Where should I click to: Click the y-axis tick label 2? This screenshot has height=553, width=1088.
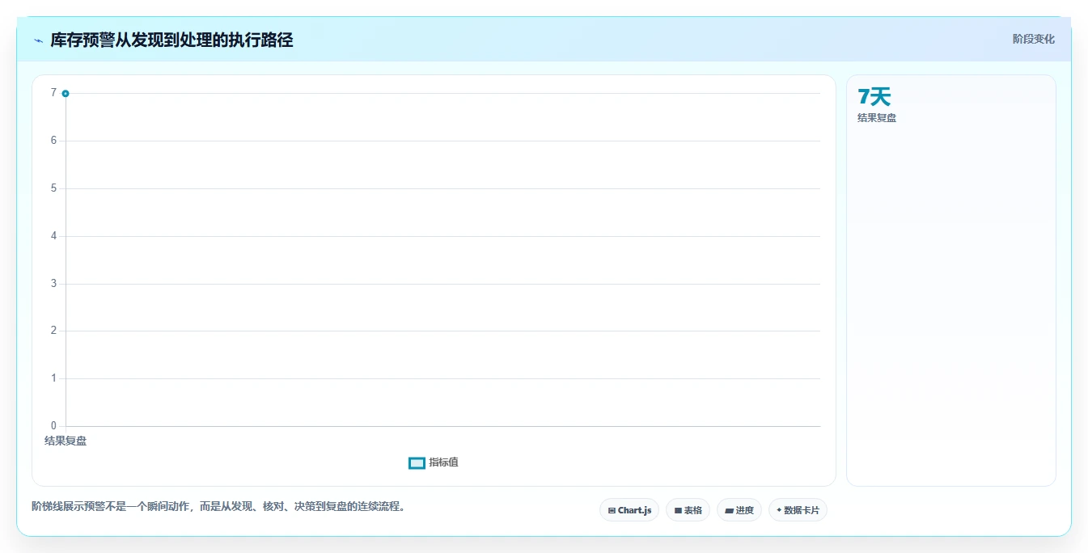point(53,331)
